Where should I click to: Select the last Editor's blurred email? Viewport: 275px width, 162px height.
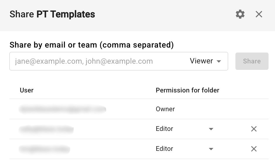click(45, 149)
